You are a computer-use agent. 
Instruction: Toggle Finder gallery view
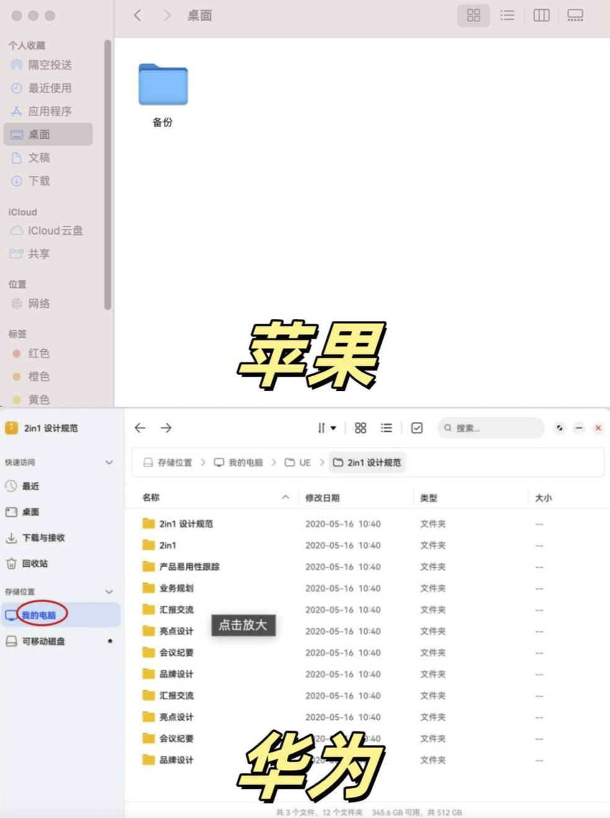click(575, 16)
